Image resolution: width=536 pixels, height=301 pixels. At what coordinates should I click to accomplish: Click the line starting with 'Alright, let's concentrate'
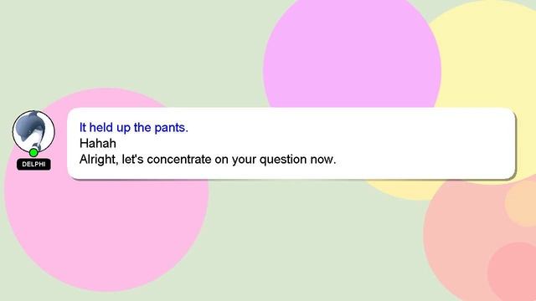[x=208, y=160]
